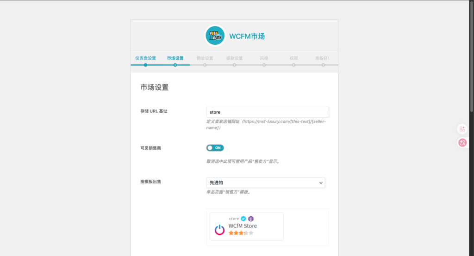The image size is (474, 256).
Task: Switch to the 风格 step
Action: (264, 58)
